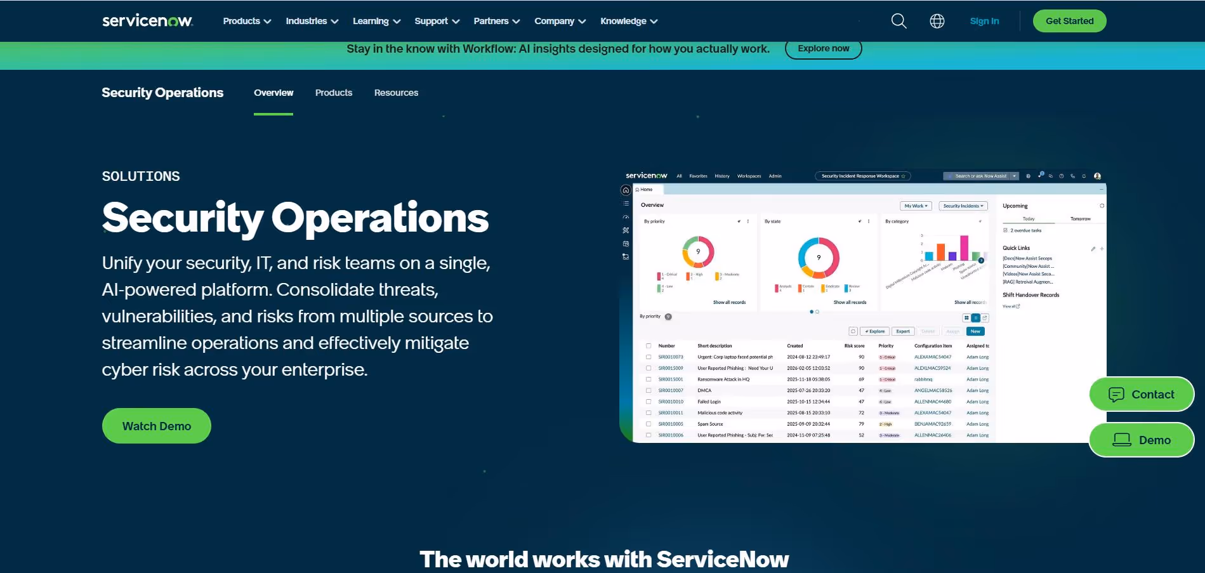Click the three-dot menu on By priority card
The width and height of the screenshot is (1205, 573).
pyautogui.click(x=748, y=221)
